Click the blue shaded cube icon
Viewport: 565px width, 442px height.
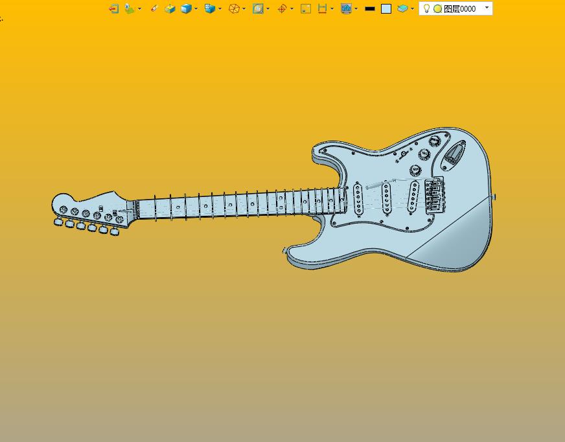[187, 8]
